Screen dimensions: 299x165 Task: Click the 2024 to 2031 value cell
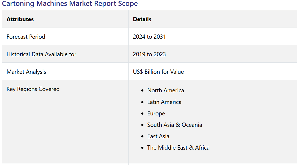[x=149, y=37]
